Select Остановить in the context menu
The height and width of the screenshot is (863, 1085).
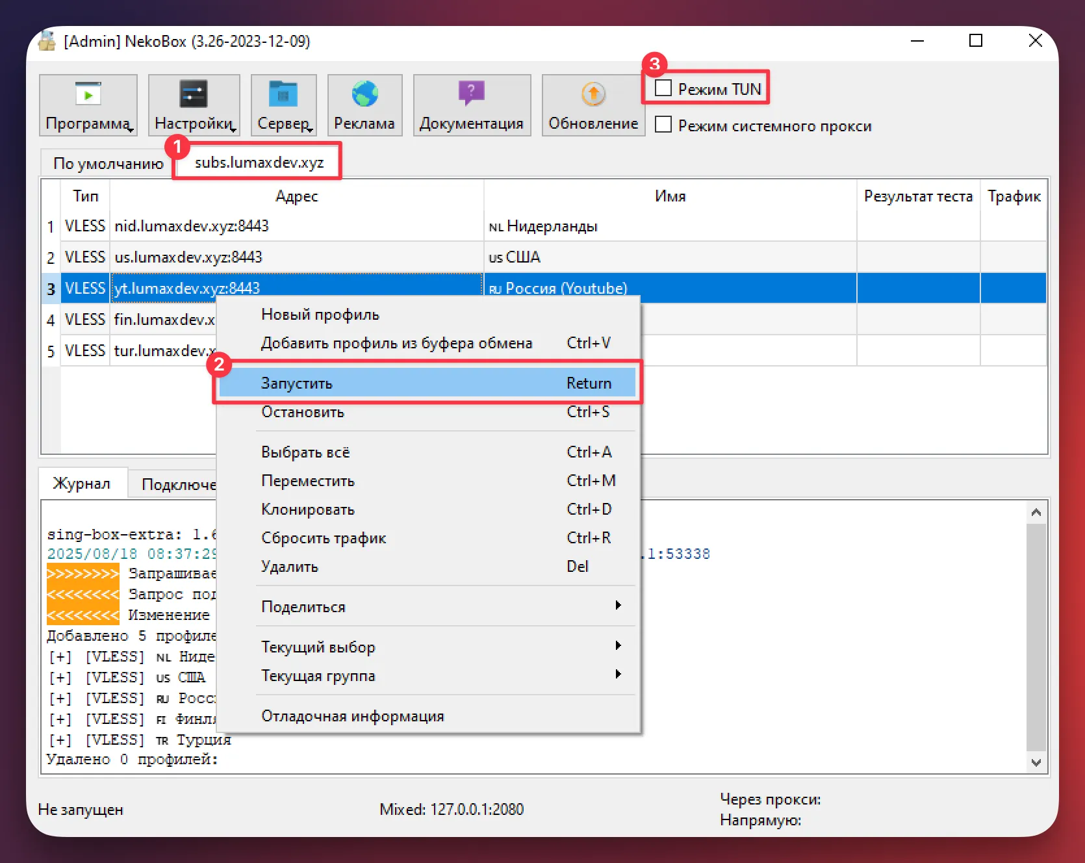click(x=428, y=412)
